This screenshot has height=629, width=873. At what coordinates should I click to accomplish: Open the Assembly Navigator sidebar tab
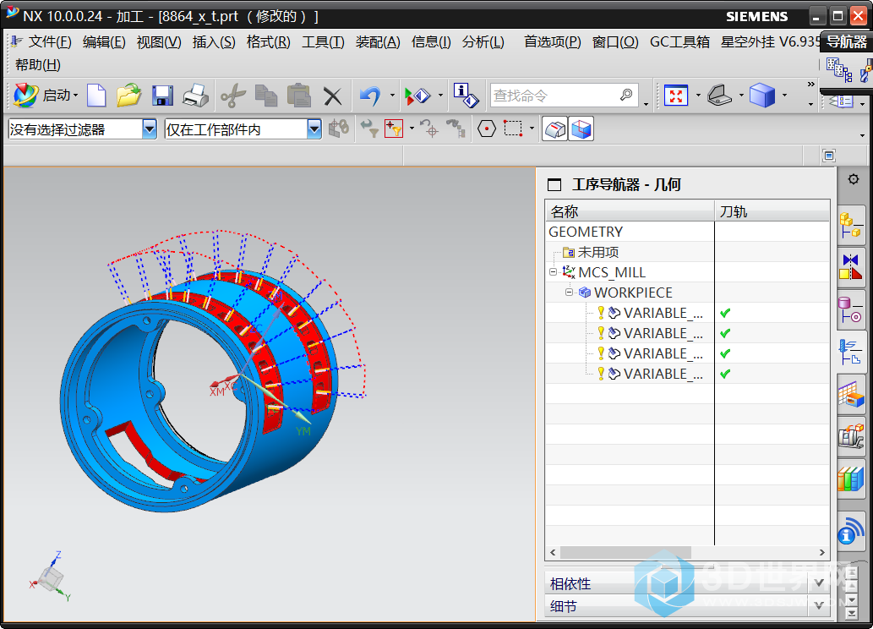click(x=851, y=225)
